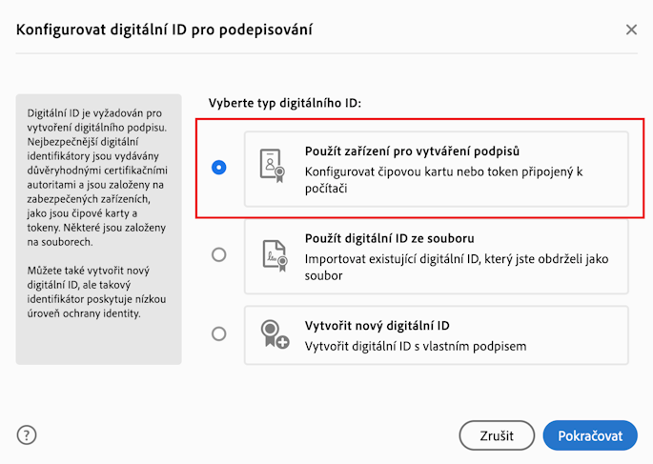Click the dialog title "Konfigurovat digitální ID pro podepisování"

click(165, 30)
